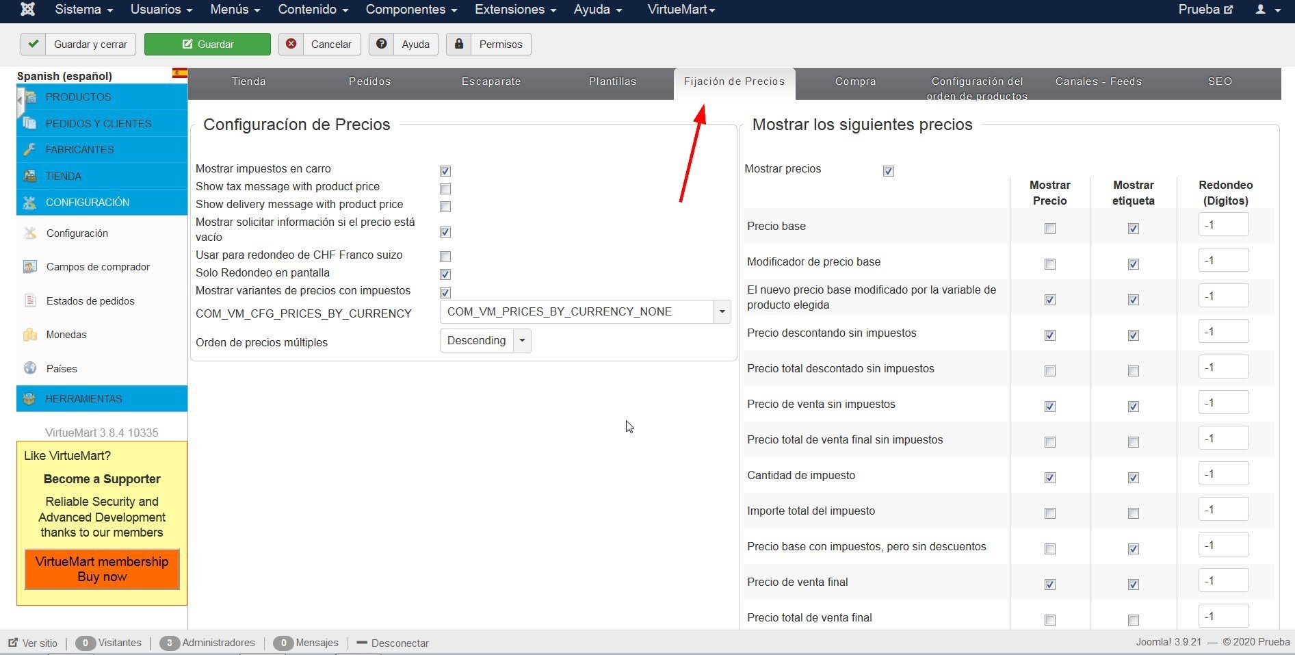The image size is (1295, 655).
Task: Click the user profile icon in top bar
Action: [x=1261, y=10]
